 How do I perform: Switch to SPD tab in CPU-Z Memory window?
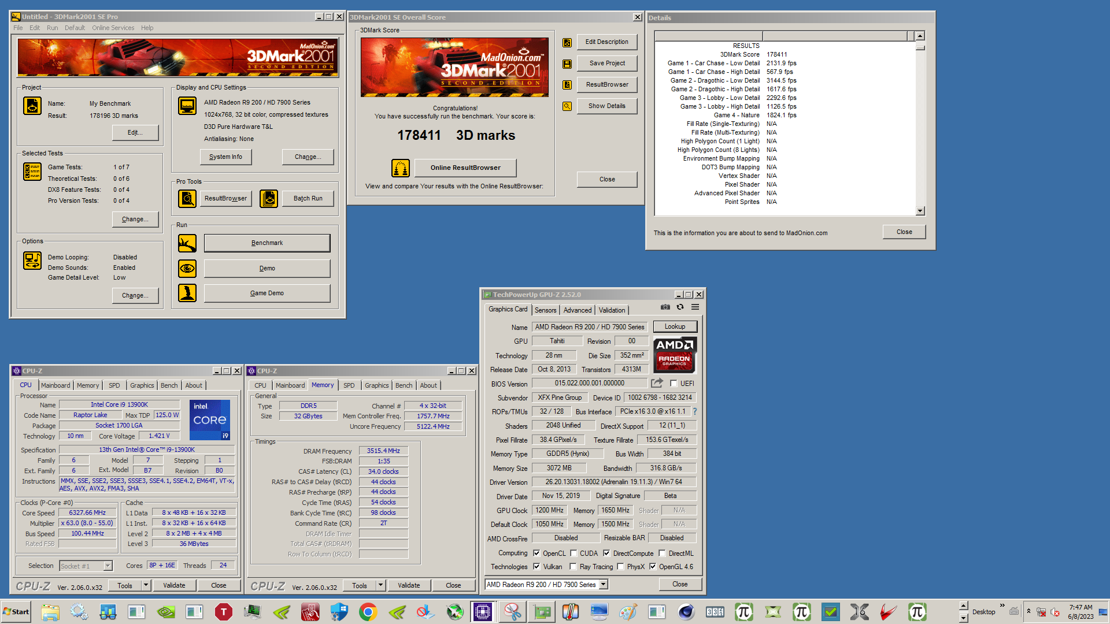click(x=349, y=385)
